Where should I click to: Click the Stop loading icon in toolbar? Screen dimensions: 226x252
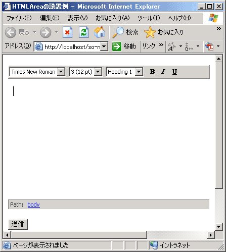[67, 32]
